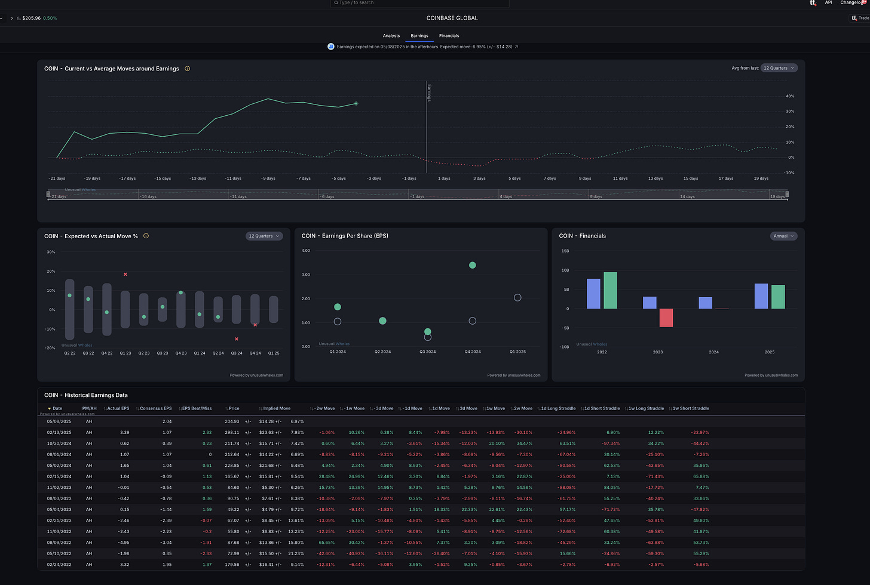
Task: Sort table by the Date column arrow
Action: pyautogui.click(x=50, y=408)
